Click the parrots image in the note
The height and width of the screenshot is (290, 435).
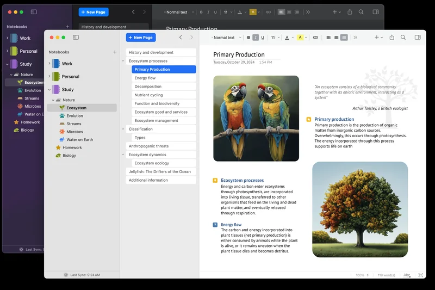pos(256,118)
